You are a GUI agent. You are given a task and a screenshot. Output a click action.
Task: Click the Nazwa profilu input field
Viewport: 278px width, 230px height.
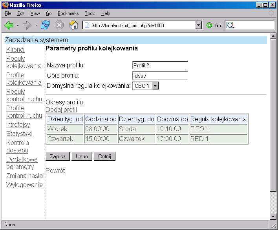(160, 65)
